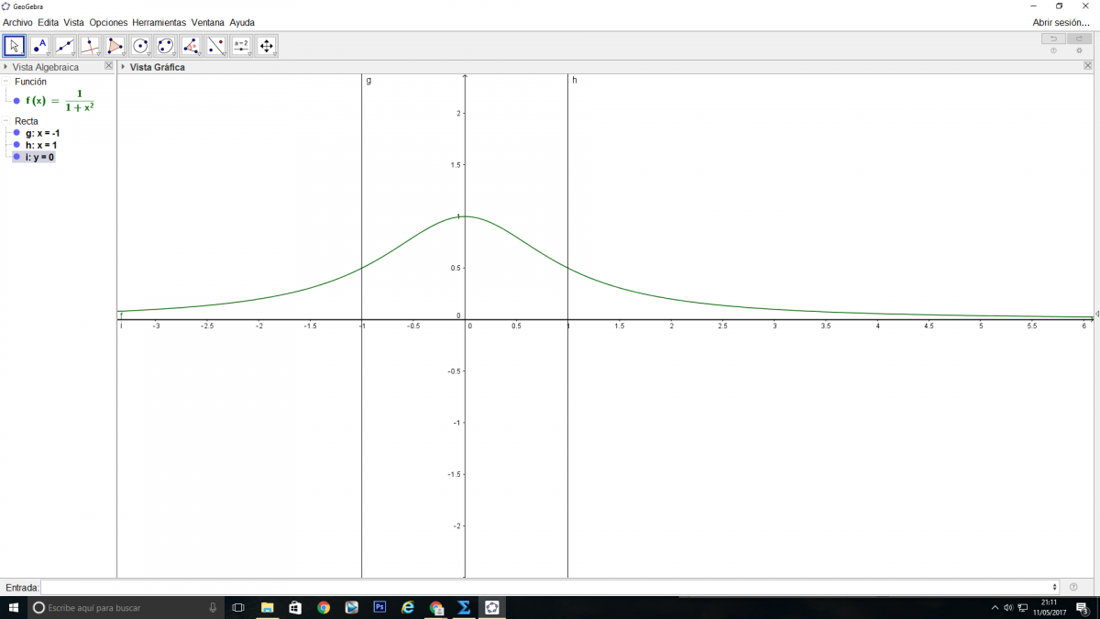This screenshot has width=1100, height=619.
Task: Collapse the Función tree group
Action: [5, 82]
